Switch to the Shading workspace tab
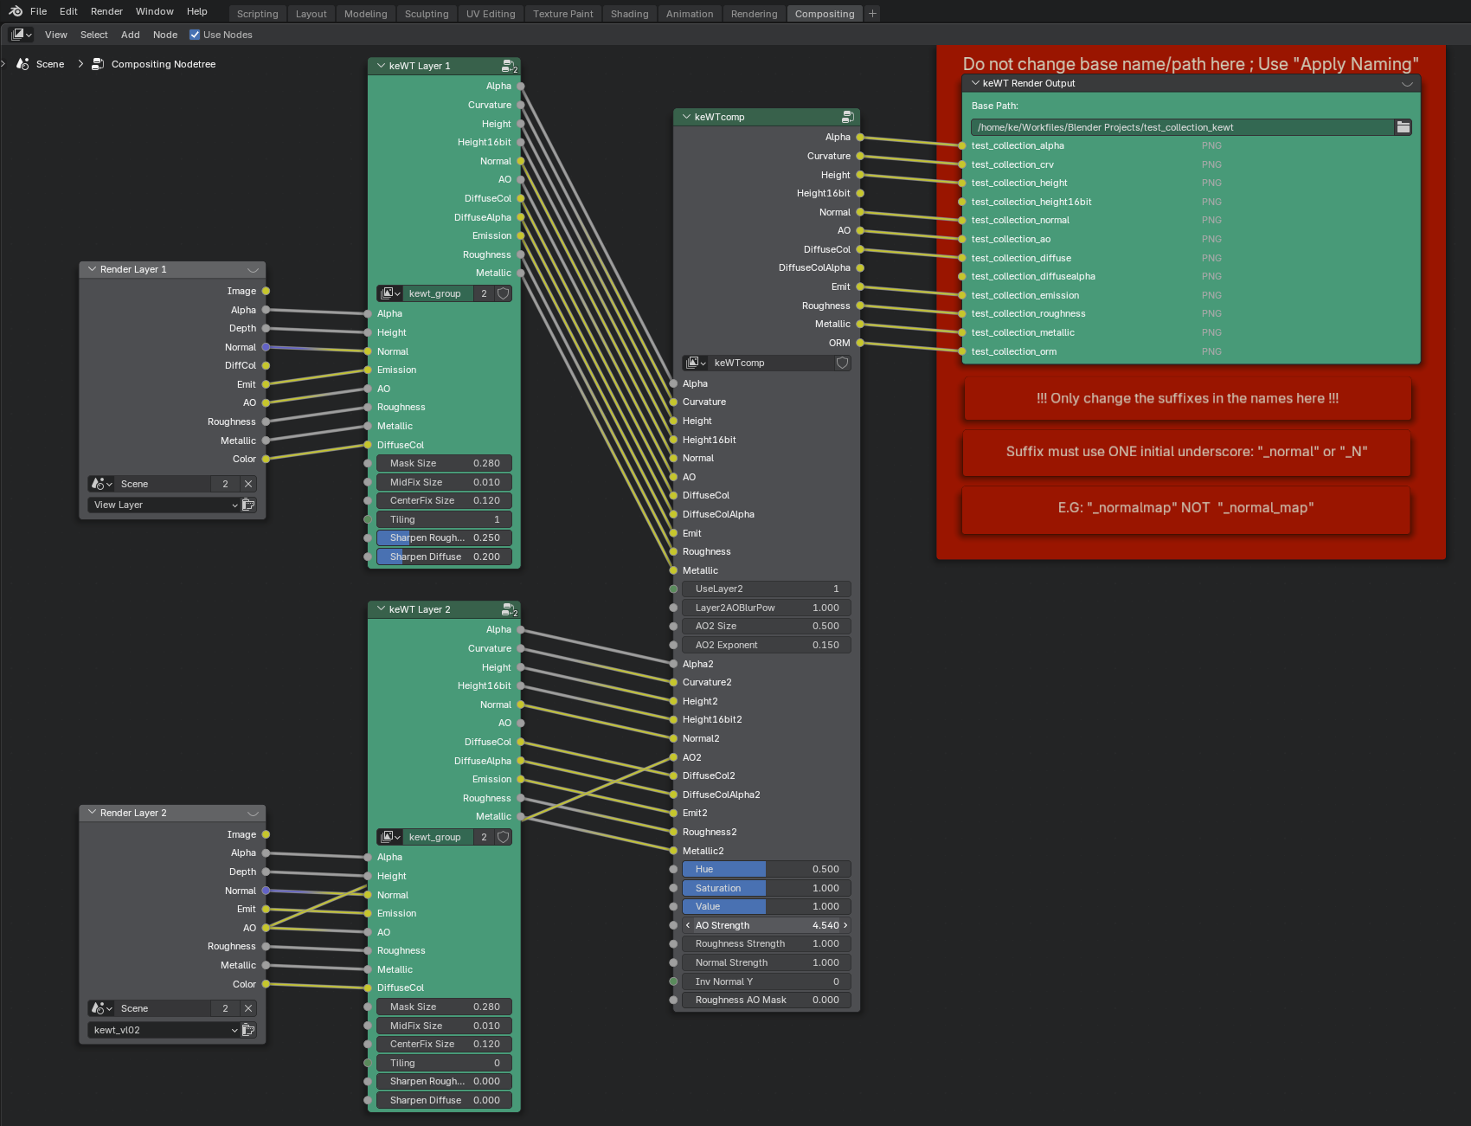Screen dimensions: 1471x1126 tap(629, 14)
